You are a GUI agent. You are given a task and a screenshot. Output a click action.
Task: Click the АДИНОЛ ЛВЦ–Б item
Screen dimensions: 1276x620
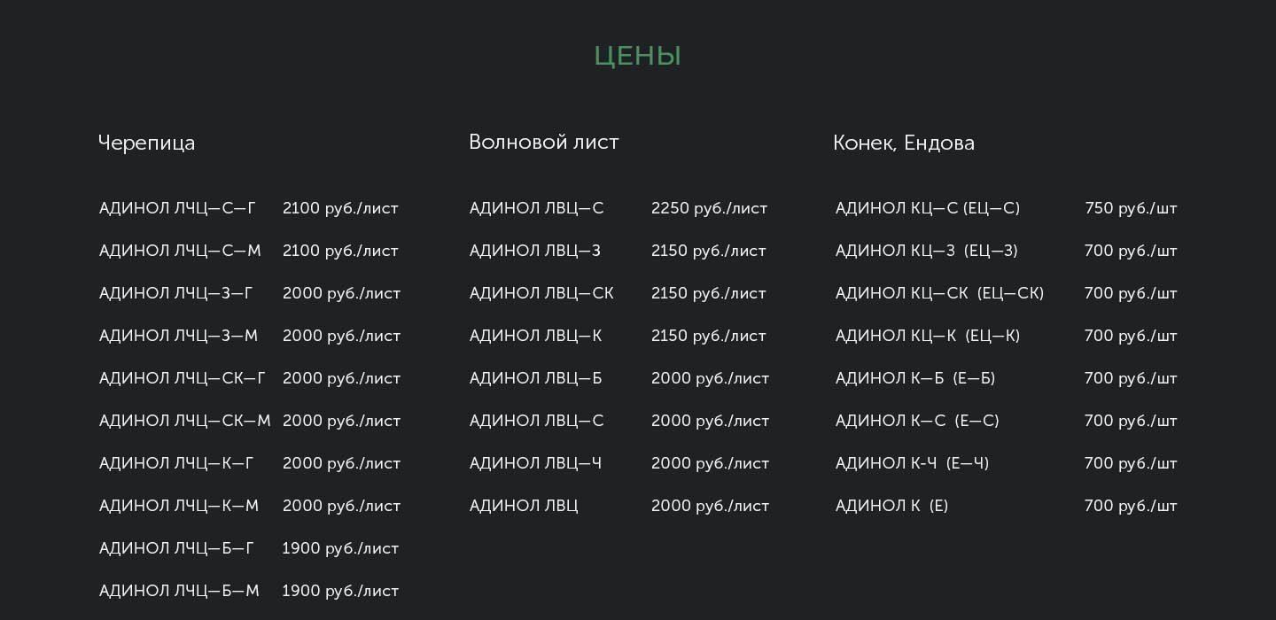(x=535, y=379)
